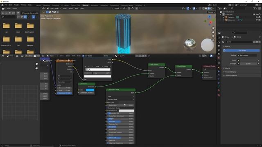Open viewport Options dropdown
This screenshot has width=262, height=147.
(x=211, y=12)
